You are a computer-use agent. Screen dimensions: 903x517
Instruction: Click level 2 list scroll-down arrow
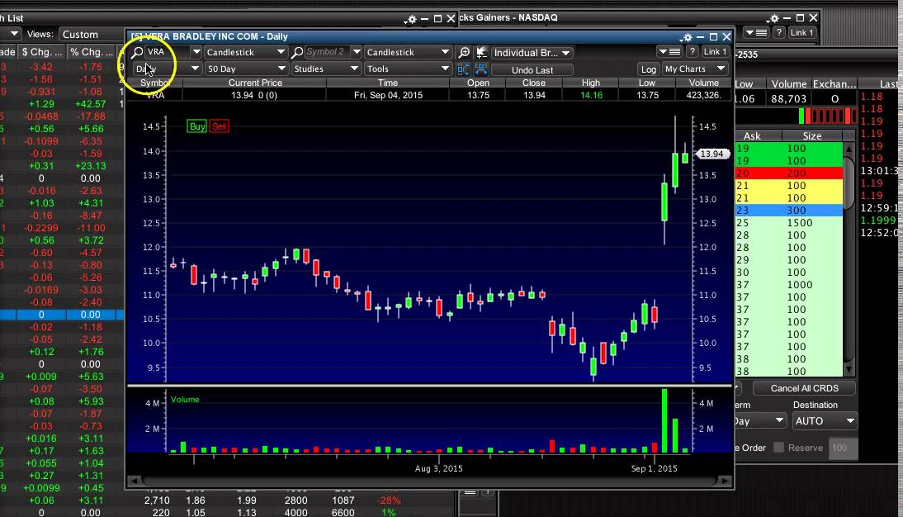tap(849, 369)
